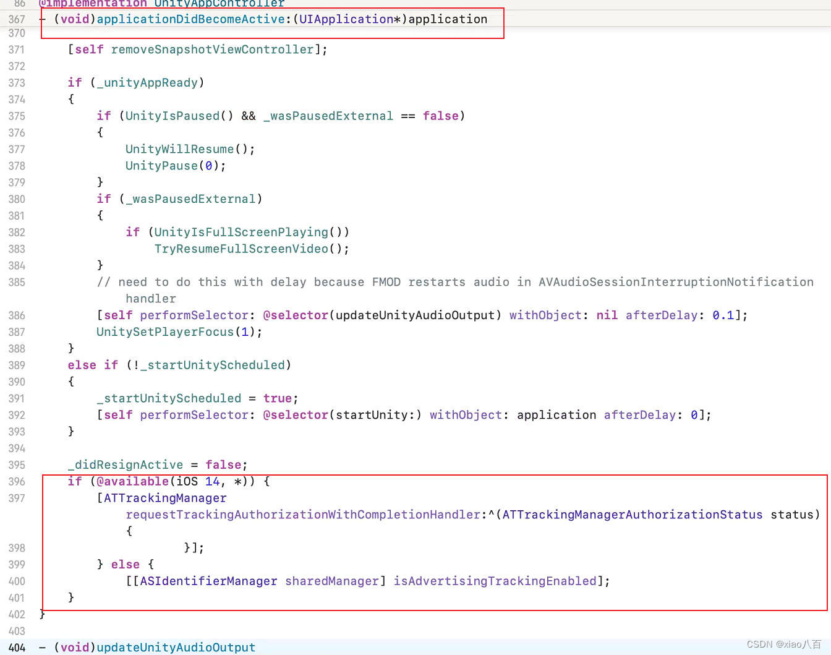Click gutter line number 392
This screenshot has width=831, height=655.
[x=17, y=415]
